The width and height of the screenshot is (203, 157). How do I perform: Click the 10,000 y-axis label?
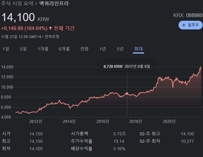7,87
